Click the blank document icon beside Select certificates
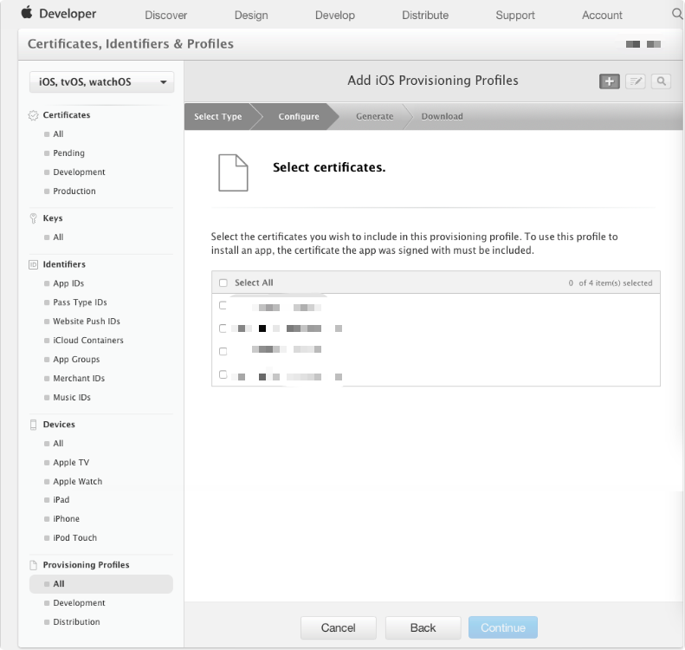Screen dimensions: 685x650 point(233,172)
